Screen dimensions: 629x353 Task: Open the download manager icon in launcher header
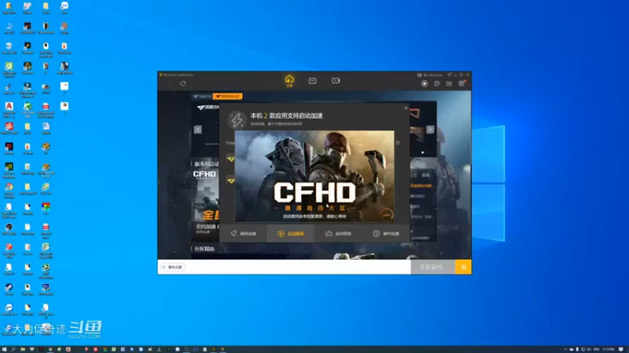coord(449,84)
